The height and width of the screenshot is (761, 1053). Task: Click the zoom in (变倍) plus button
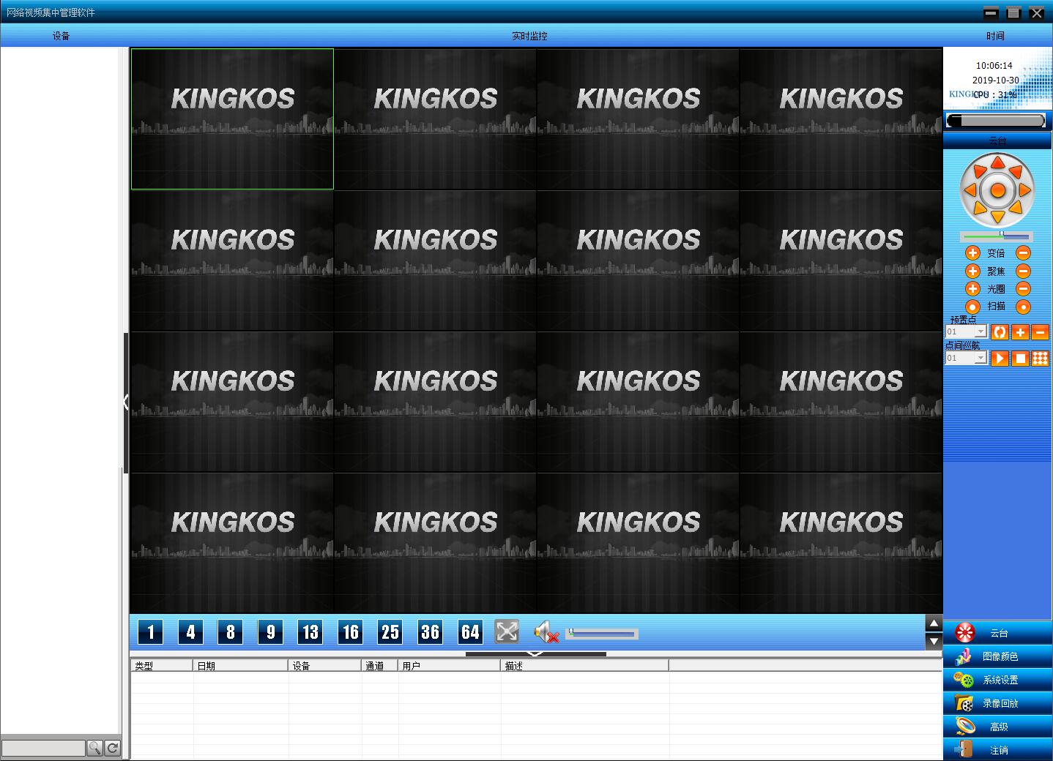tap(972, 253)
